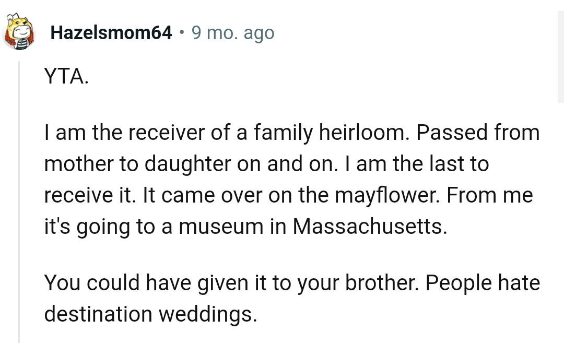Screen dimensions: 564x343
Task: Click the dot separator after the username
Action: point(182,32)
